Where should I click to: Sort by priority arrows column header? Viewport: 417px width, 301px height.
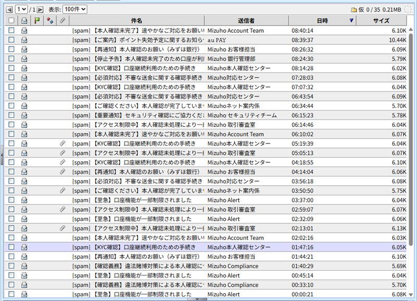click(50, 20)
